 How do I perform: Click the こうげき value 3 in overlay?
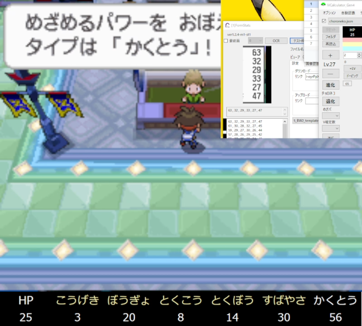click(78, 317)
